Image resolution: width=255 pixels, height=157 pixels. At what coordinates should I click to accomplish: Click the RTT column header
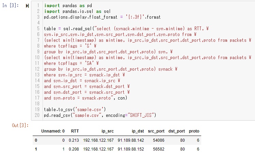click(x=75, y=131)
